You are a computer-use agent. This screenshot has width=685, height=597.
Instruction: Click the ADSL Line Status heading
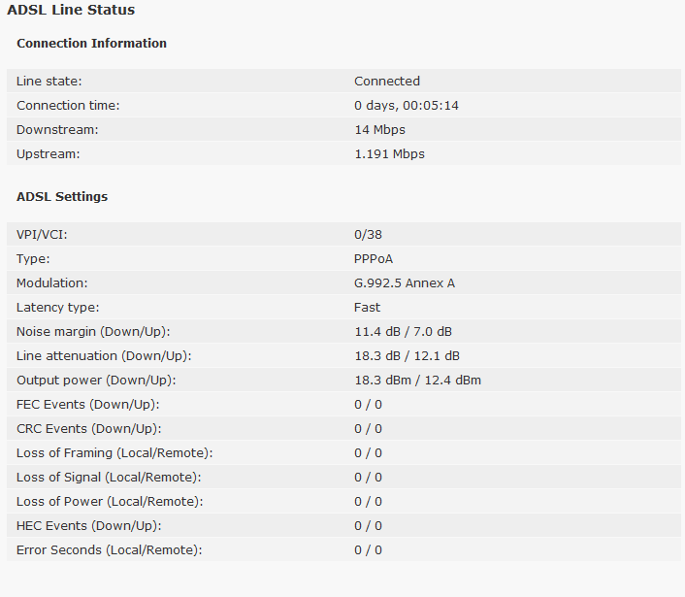tap(71, 10)
